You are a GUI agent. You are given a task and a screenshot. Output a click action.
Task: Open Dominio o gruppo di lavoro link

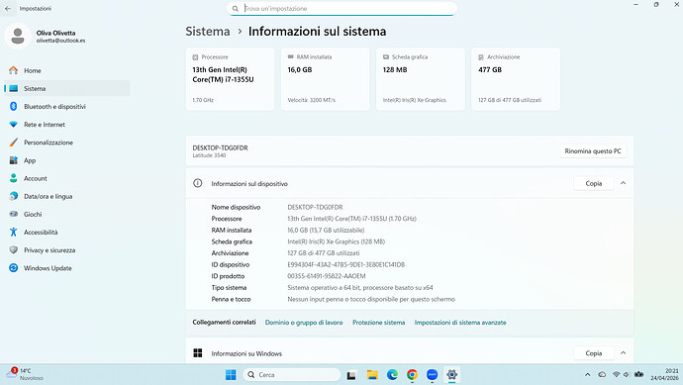click(x=304, y=323)
